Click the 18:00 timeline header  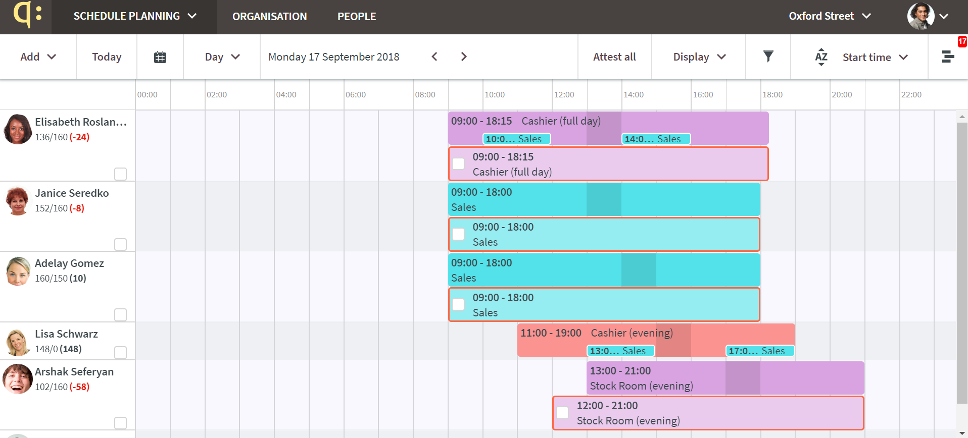(x=772, y=95)
